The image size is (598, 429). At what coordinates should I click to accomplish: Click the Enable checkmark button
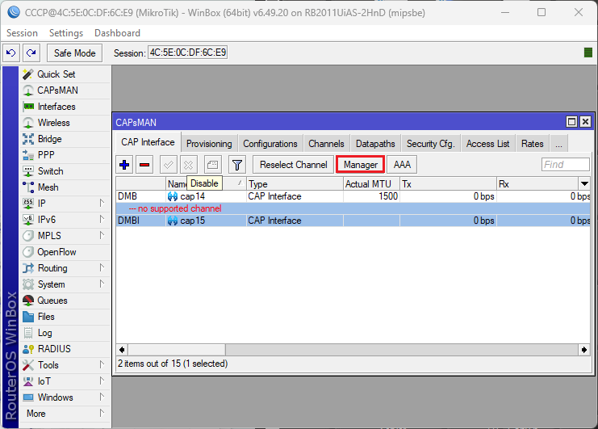coord(168,165)
